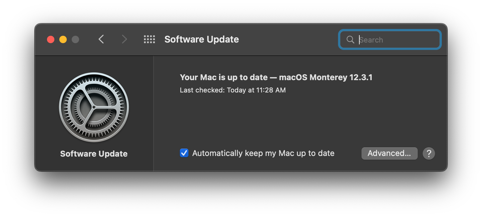Minimize the window with the yellow button
This screenshot has width=482, height=217.
tap(63, 39)
